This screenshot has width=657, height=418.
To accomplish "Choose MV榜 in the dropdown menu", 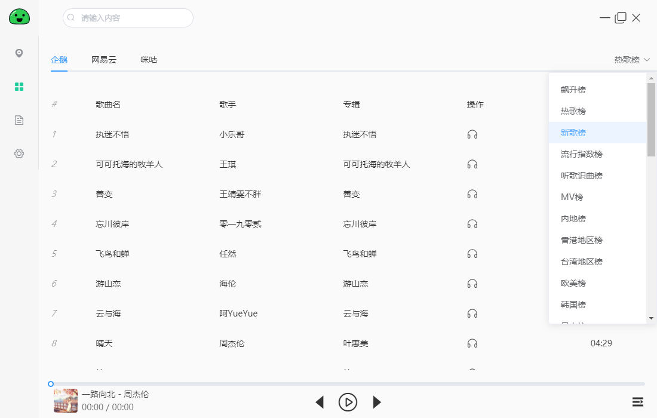I will [572, 196].
